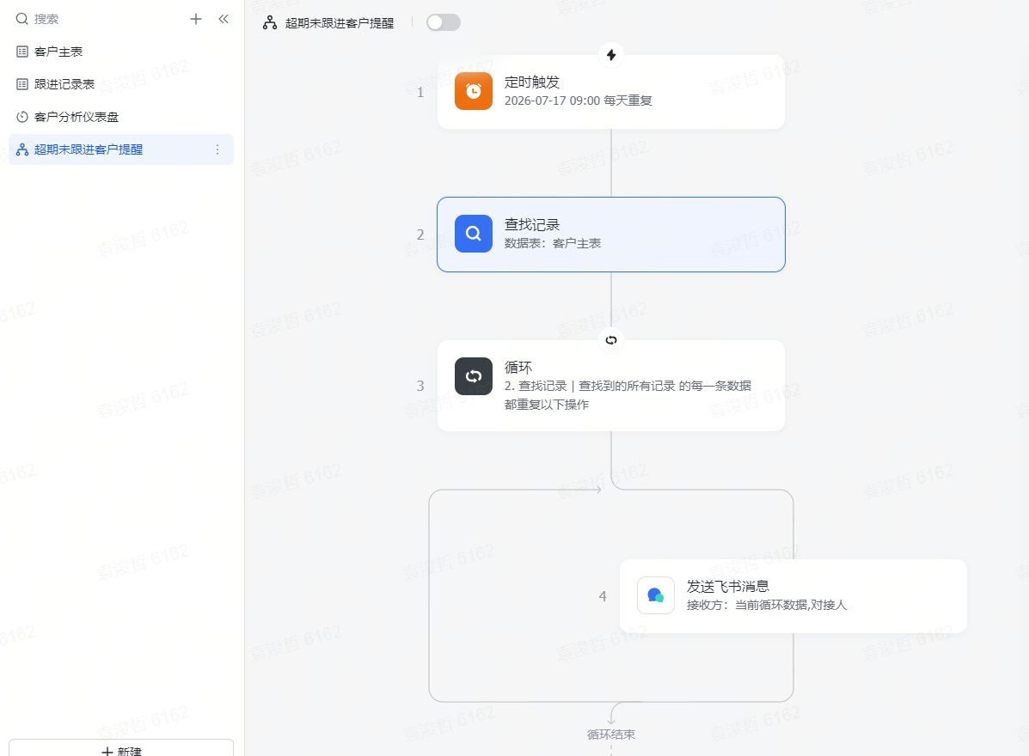Open the 定时触发 step card

(x=611, y=92)
